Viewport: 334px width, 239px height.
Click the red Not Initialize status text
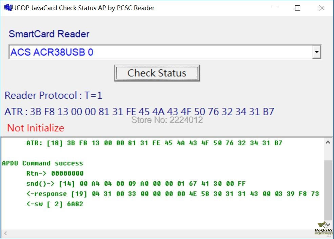(x=36, y=128)
